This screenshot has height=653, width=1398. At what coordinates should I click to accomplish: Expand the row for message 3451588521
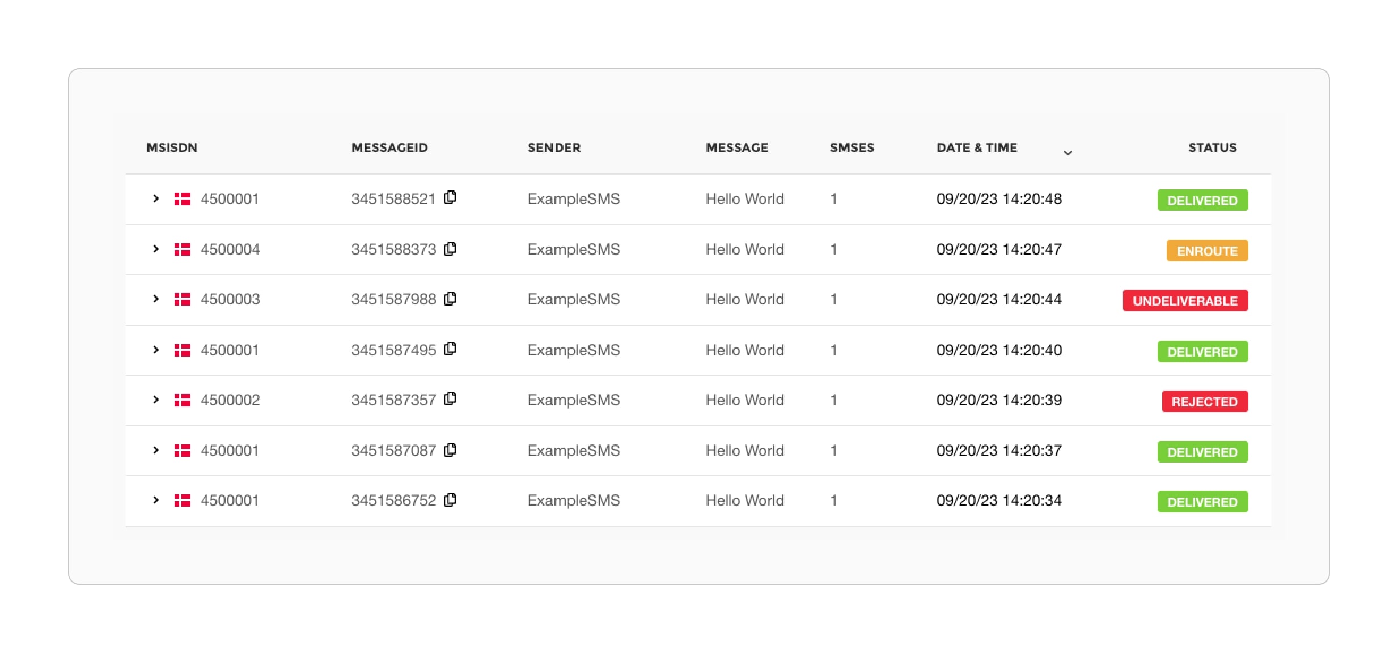[155, 198]
